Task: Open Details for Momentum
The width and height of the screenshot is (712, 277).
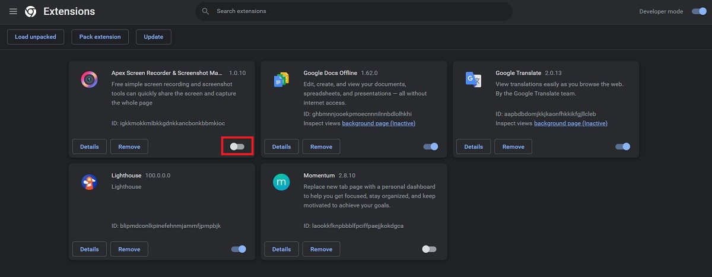Action: tap(282, 249)
